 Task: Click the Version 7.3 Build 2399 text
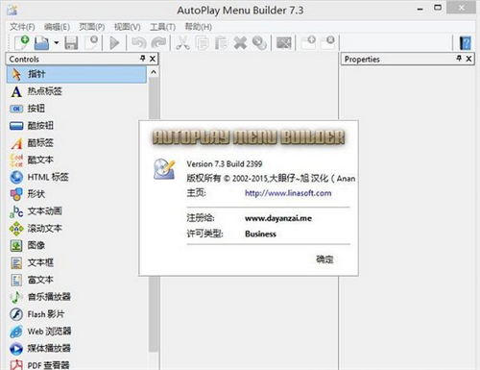click(x=225, y=164)
